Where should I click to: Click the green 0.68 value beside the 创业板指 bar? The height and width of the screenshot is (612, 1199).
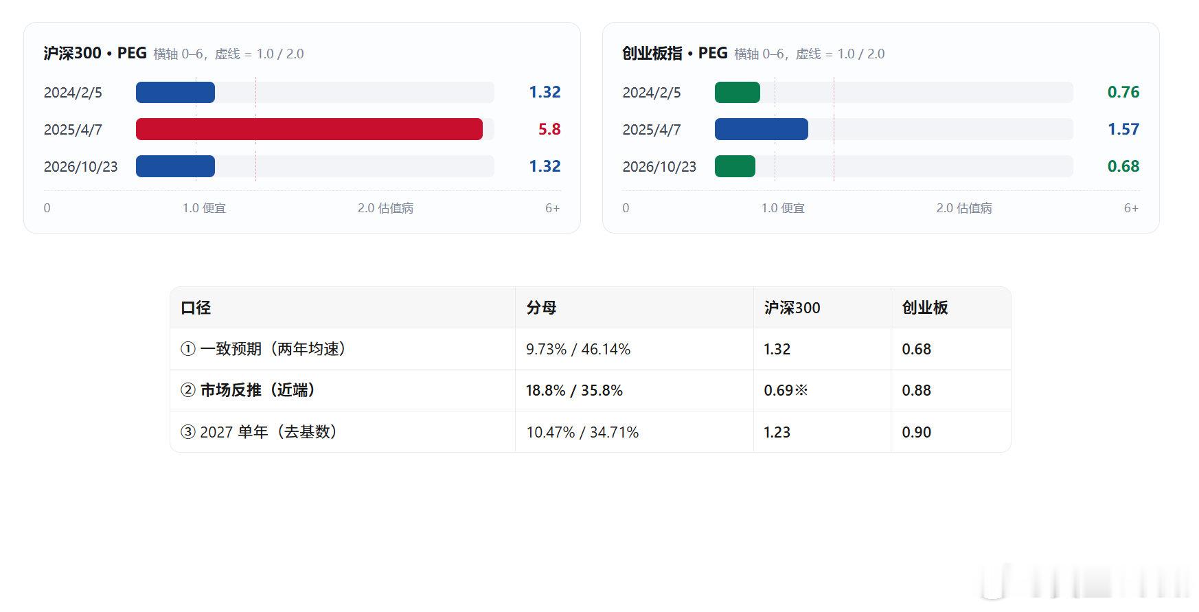click(1123, 166)
